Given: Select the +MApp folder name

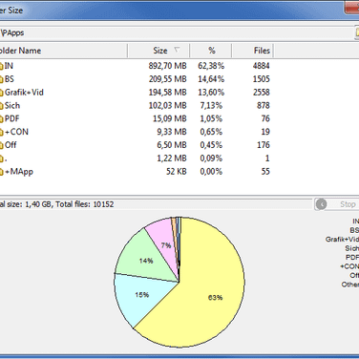Looking at the screenshot, I should pyautogui.click(x=19, y=172).
